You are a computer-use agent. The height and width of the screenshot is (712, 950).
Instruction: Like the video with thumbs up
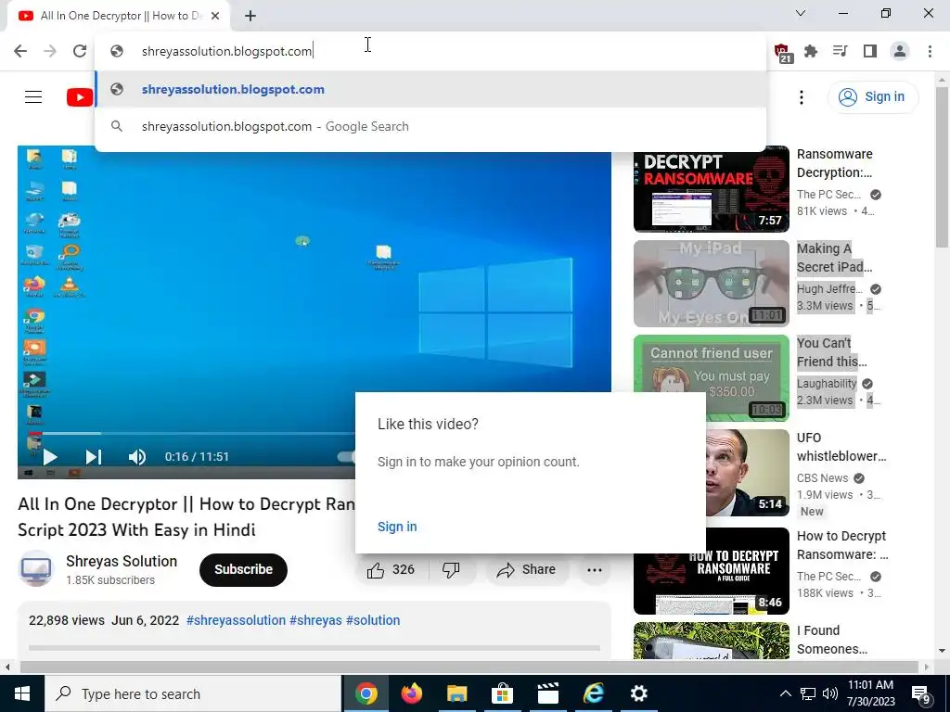point(391,570)
